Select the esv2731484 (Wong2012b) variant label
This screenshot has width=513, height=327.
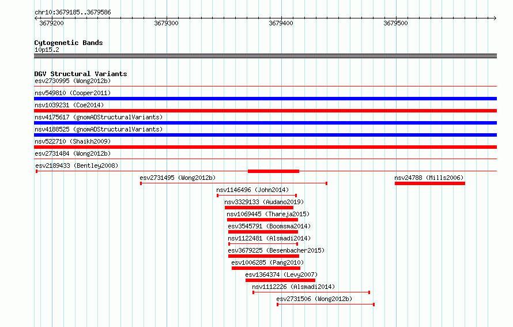[73, 153]
